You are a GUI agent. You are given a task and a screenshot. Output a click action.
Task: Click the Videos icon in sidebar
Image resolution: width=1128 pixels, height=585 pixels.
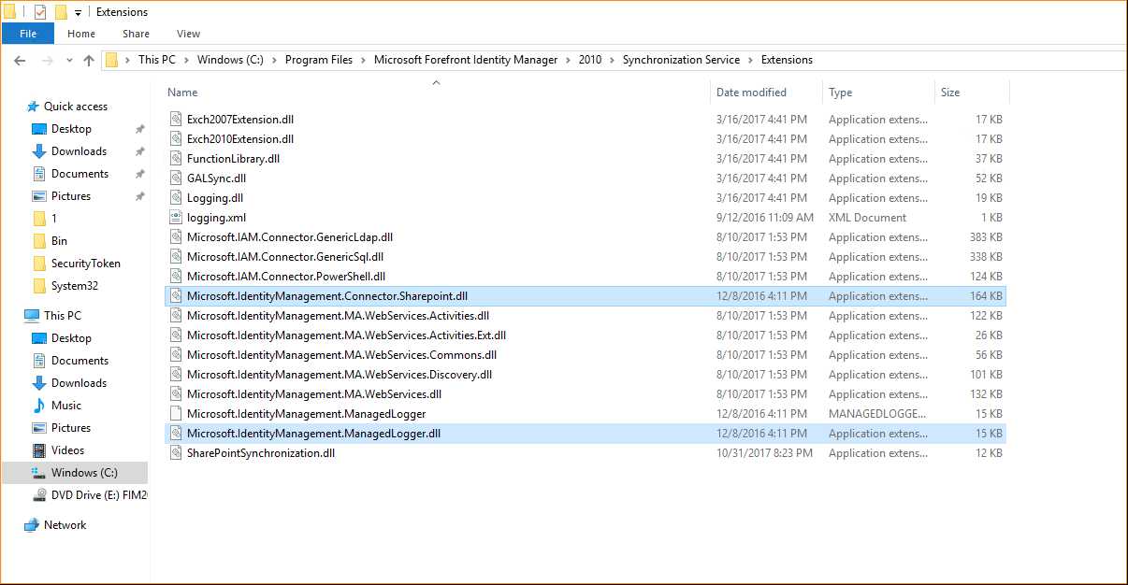[39, 450]
